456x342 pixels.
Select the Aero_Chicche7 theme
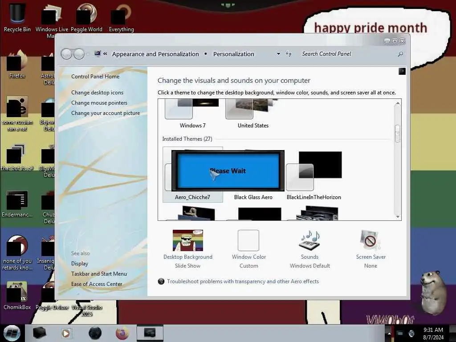coord(192,175)
